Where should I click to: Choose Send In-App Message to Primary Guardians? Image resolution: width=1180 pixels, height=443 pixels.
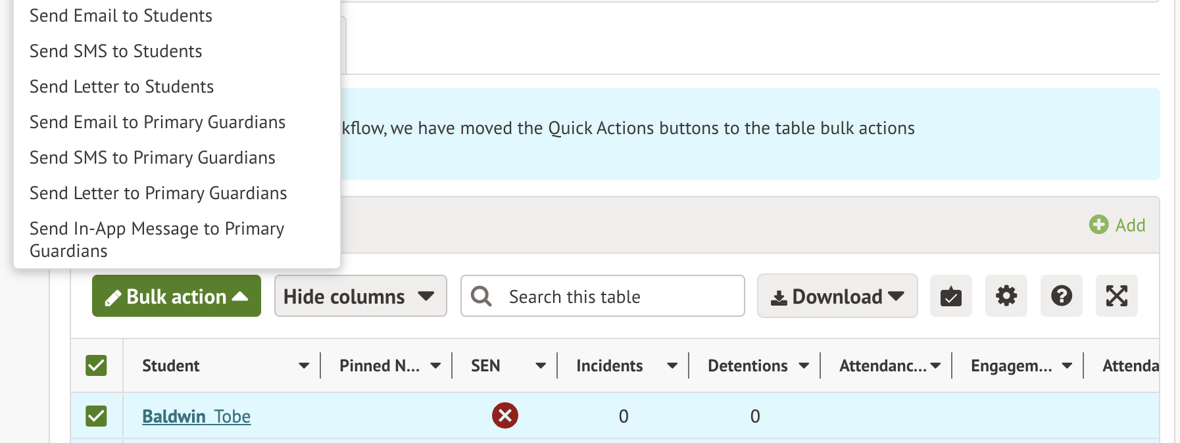[157, 239]
